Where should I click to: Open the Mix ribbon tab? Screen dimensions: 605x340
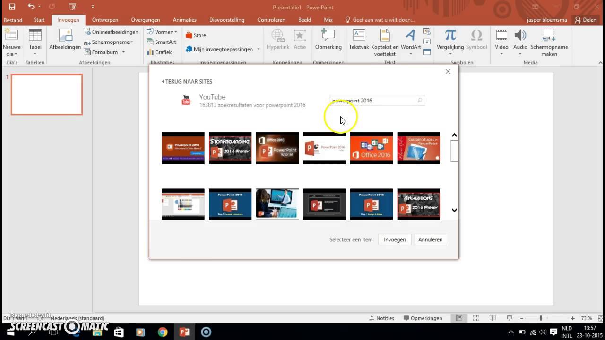tap(328, 20)
